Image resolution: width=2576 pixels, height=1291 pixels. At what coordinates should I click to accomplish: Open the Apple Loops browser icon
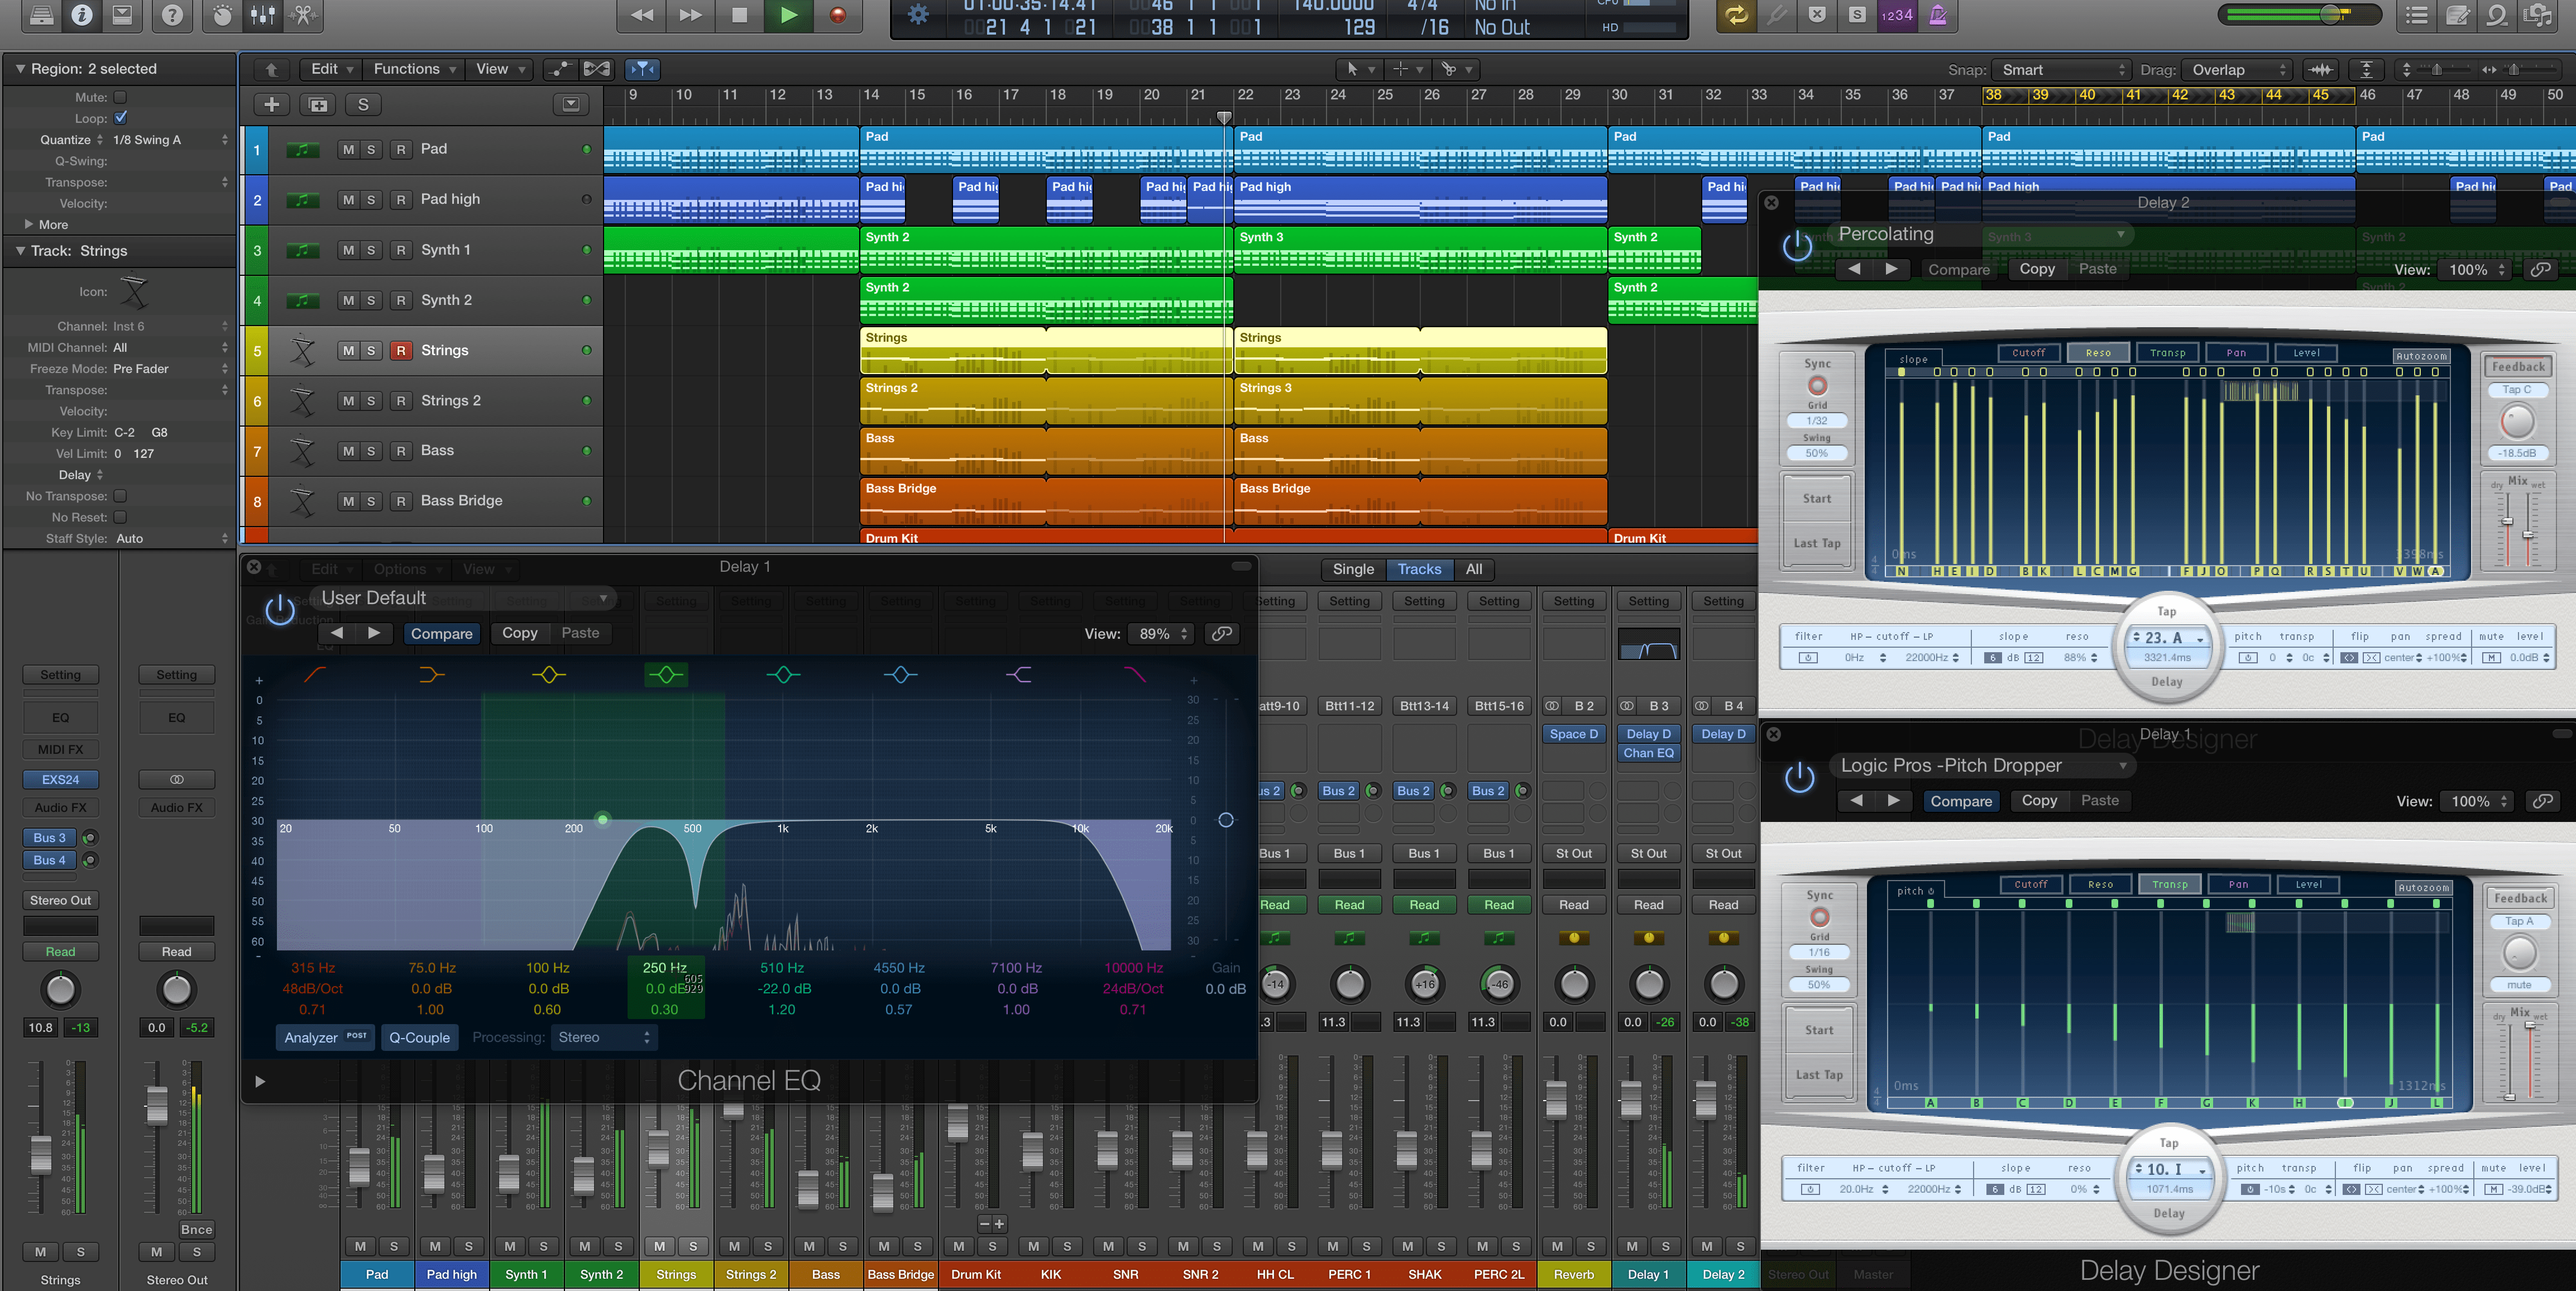coord(2497,15)
